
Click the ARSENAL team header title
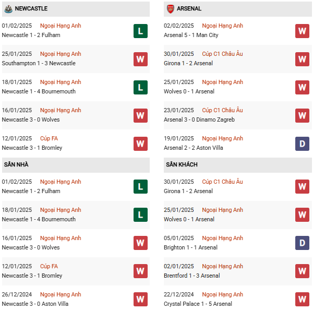point(189,9)
